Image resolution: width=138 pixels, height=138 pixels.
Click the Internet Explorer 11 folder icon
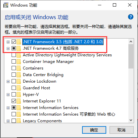coord(19,101)
